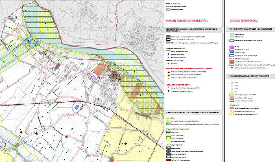Click the gray header about productive activities constraints
Viewport: 275px width, 162px height.
251,76
